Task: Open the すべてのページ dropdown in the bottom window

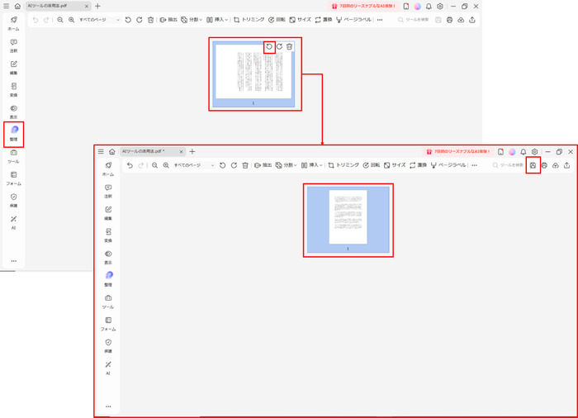Action: tap(194, 165)
